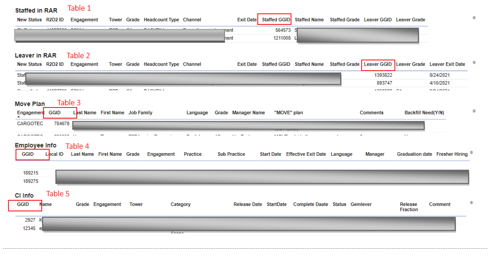Screen dimensions: 500x258
Task: Click Engagement header in Leaver in RAR
Action: click(84, 64)
